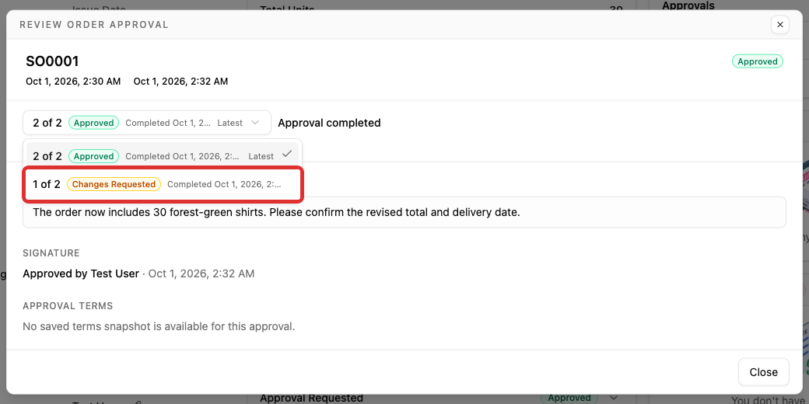Image resolution: width=809 pixels, height=404 pixels.
Task: Click the Approval completed label
Action: point(329,123)
